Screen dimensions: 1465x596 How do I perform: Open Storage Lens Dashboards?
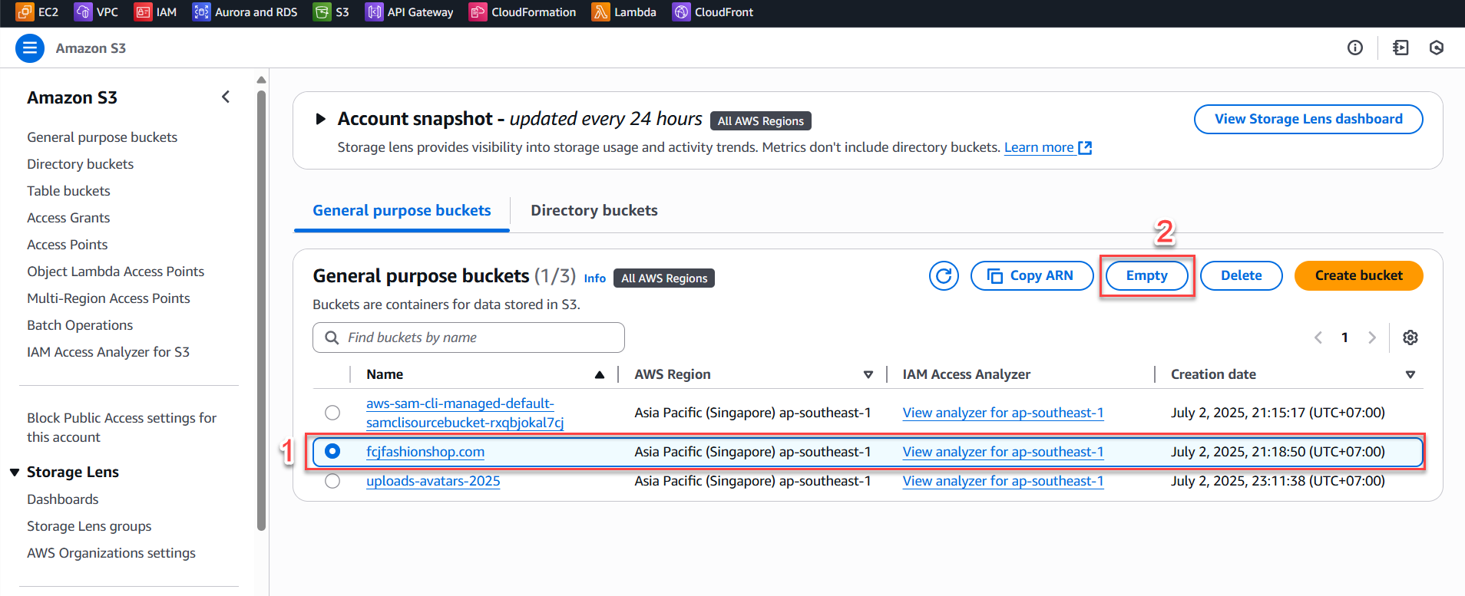click(62, 499)
